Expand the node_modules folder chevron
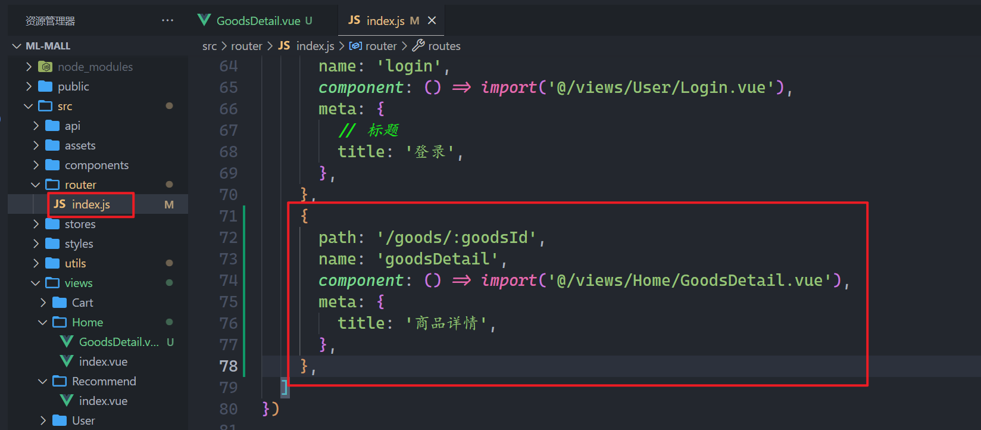The width and height of the screenshot is (981, 430). click(x=29, y=67)
